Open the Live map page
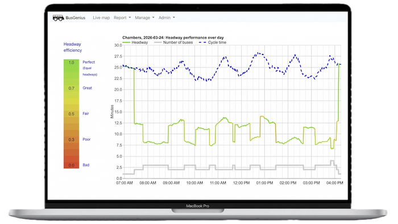 coord(101,18)
